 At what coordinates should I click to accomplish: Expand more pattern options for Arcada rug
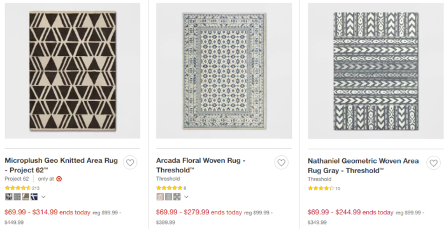coord(186,197)
